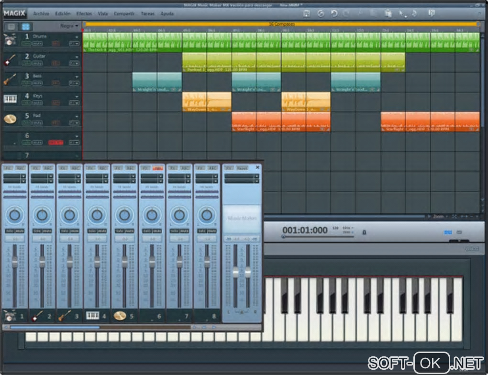Open the Efectos menu
Image resolution: width=488 pixels, height=375 pixels.
pos(84,14)
